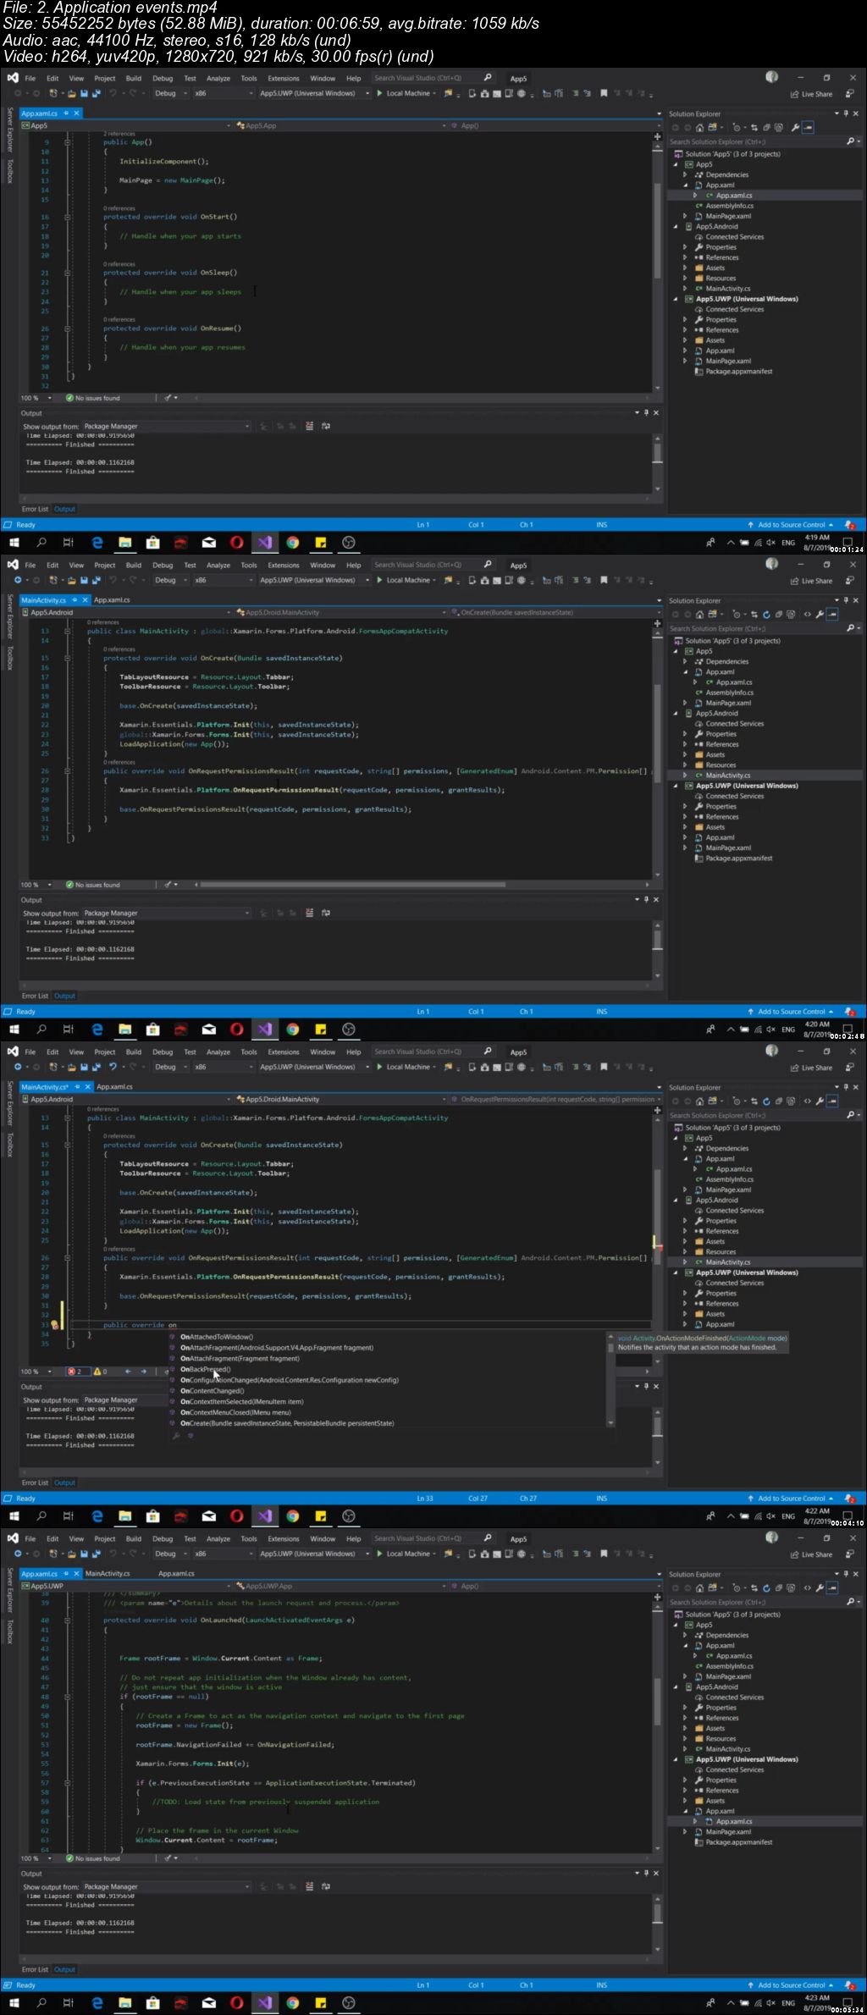Viewport: 867px width, 2015px height.
Task: Click Navigate Backward arrow in 00:05:34 frame toolbar
Action: click(x=17, y=1554)
